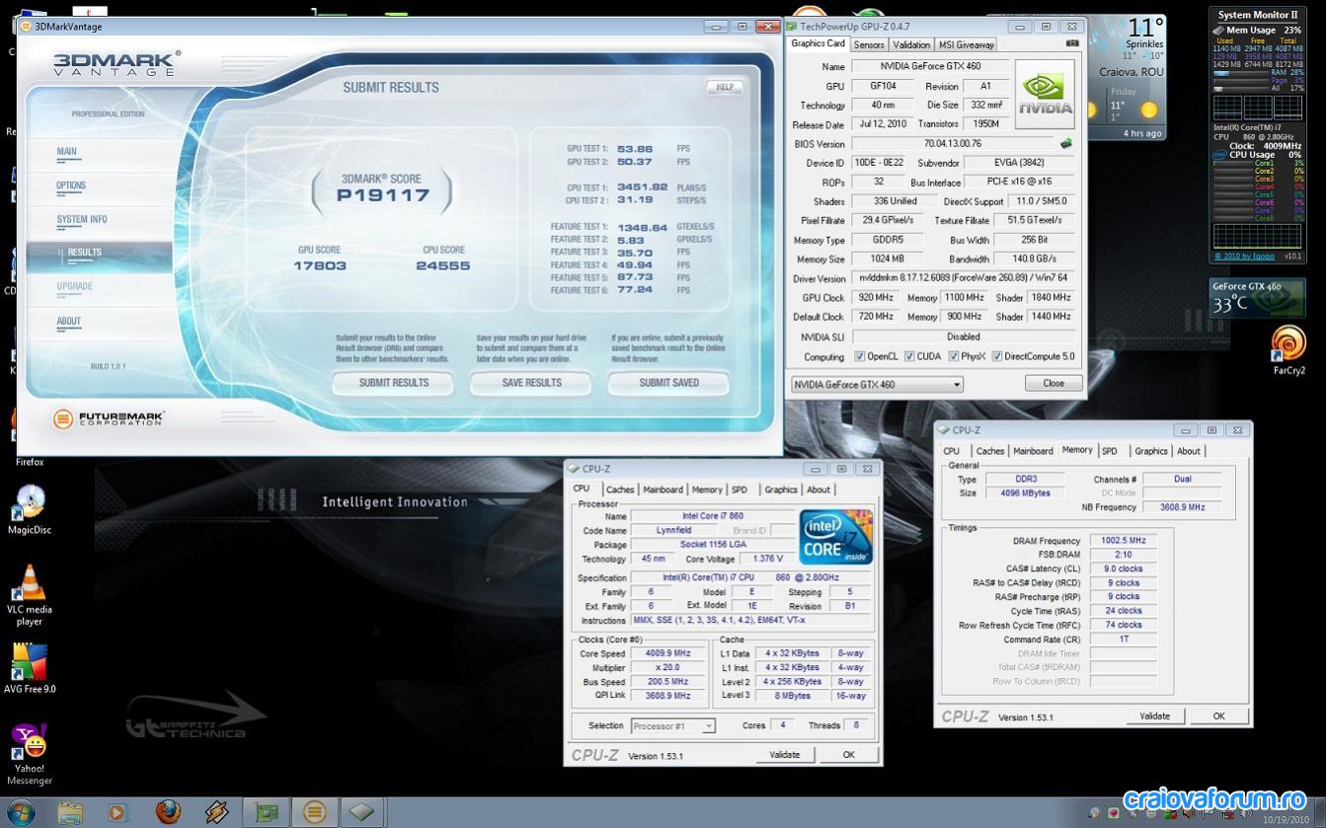
Task: Click the Futuremark Corporation logo
Action: pos(109,418)
